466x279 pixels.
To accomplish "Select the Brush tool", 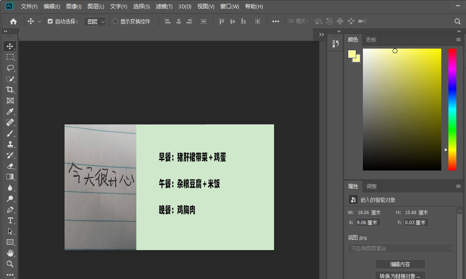I will coord(10,133).
